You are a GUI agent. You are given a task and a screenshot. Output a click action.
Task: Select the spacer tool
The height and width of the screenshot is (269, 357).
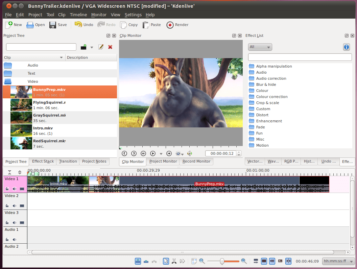(x=182, y=261)
